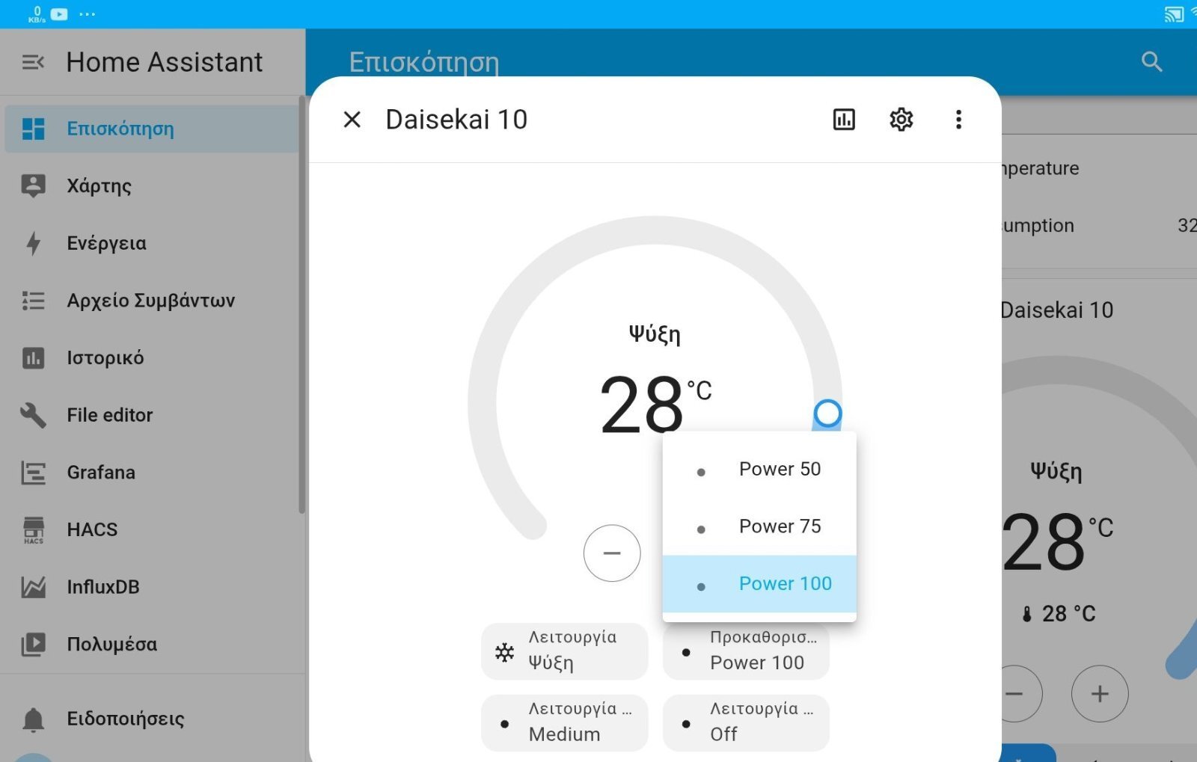
Task: Click the thermometer 28 °C reading on background card
Action: point(1059,614)
